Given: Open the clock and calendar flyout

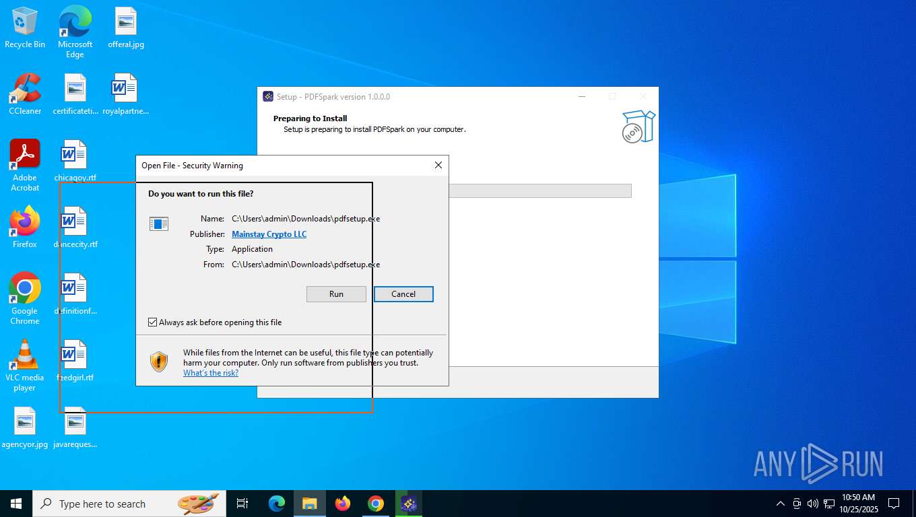Looking at the screenshot, I should (x=858, y=504).
